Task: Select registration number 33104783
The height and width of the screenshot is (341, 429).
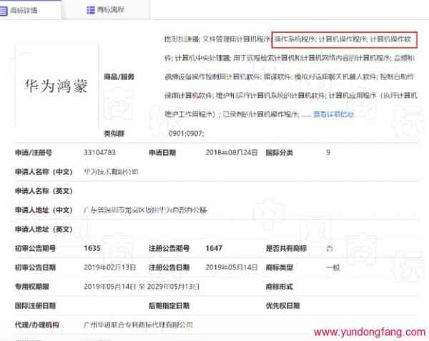Action: (x=99, y=152)
